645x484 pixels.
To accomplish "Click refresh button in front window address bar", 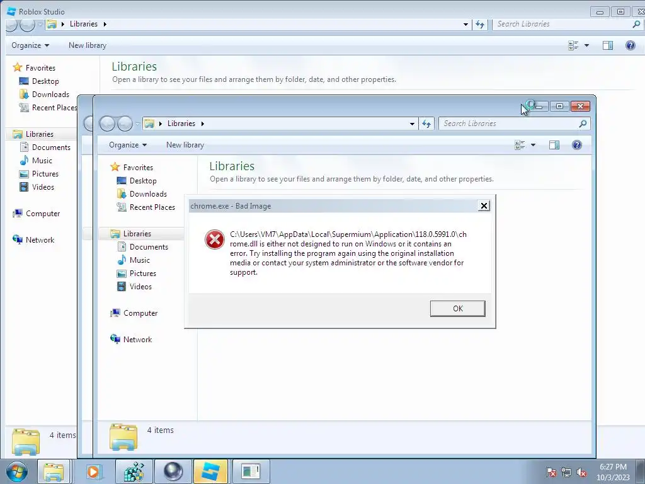I will pyautogui.click(x=426, y=124).
